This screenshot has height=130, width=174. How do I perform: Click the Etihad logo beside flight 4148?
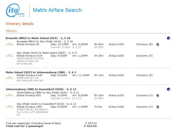(10, 78)
